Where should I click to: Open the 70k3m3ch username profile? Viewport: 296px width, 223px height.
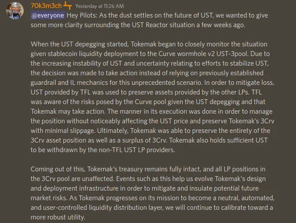point(46,6)
